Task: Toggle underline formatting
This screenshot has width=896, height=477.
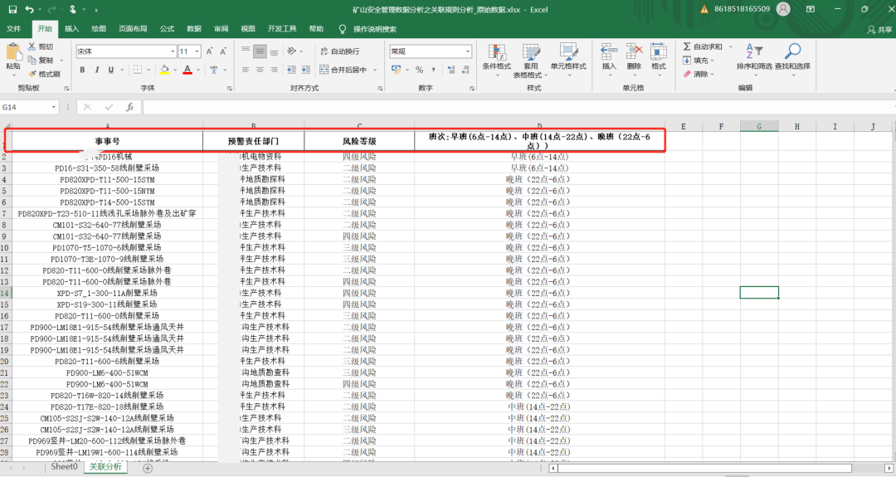Action: [x=110, y=70]
